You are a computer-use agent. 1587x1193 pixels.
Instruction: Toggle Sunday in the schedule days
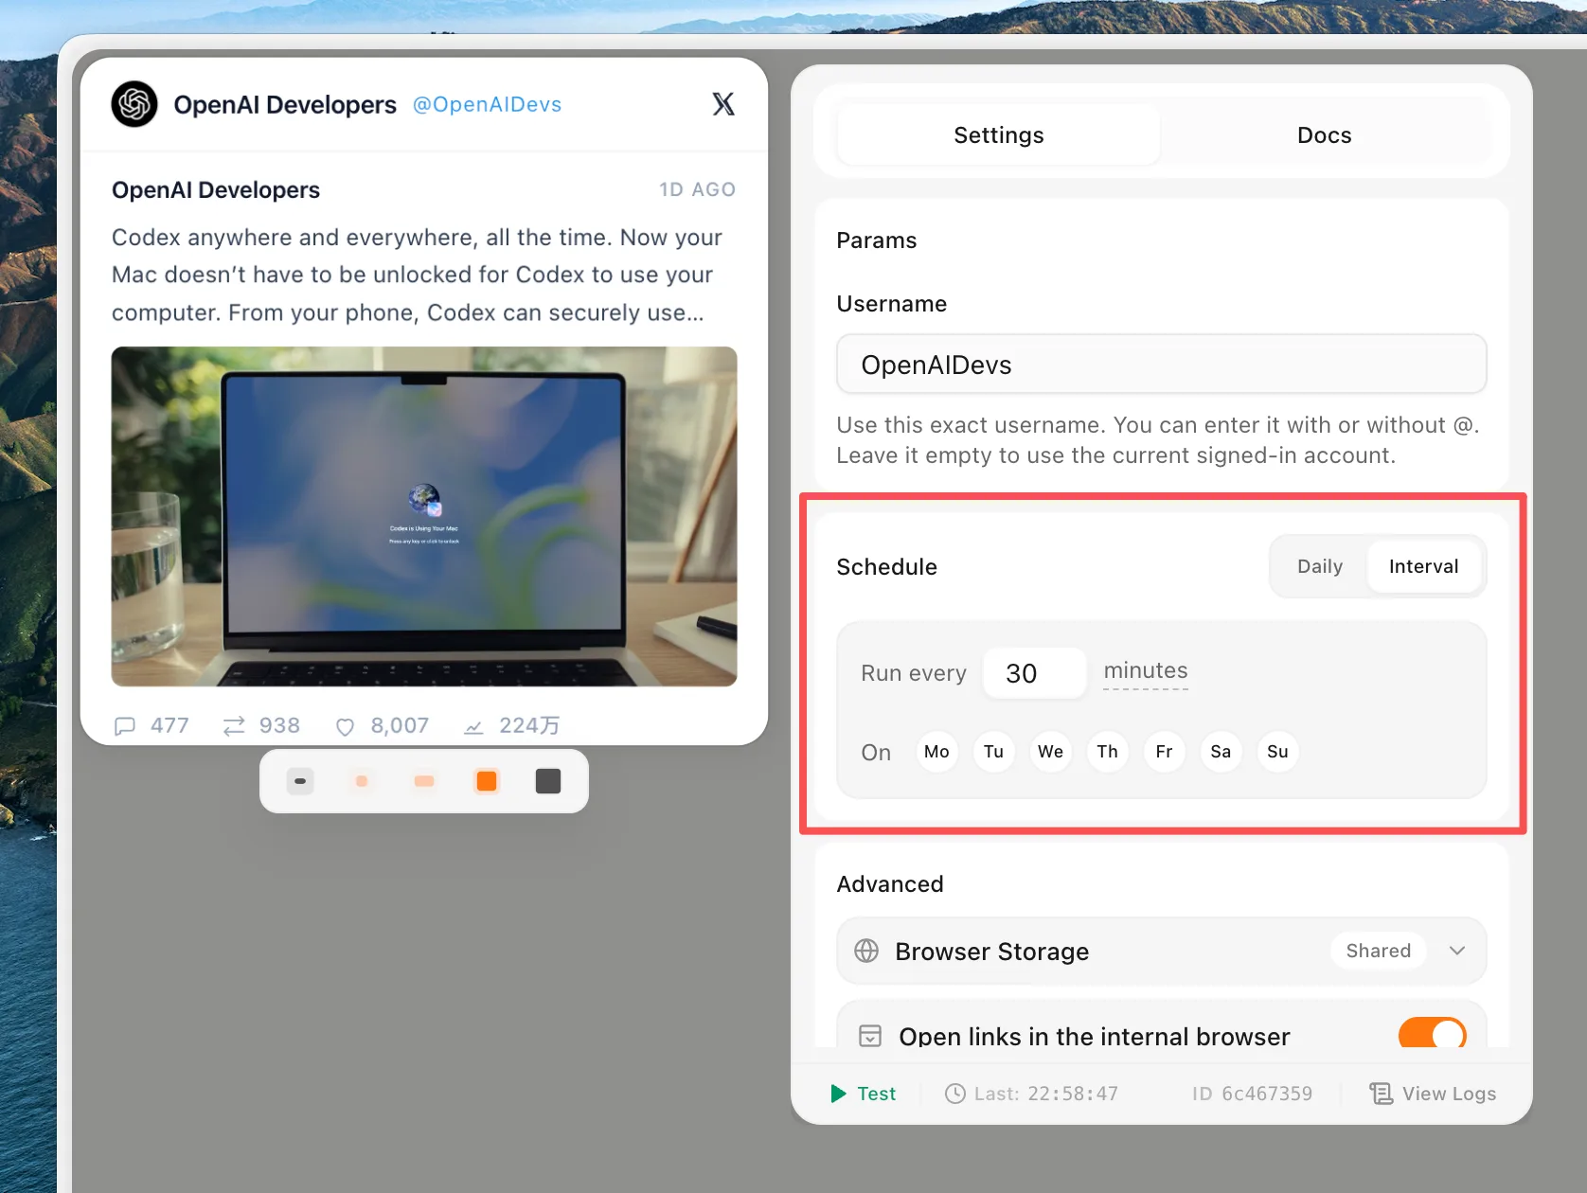pyautogui.click(x=1277, y=752)
